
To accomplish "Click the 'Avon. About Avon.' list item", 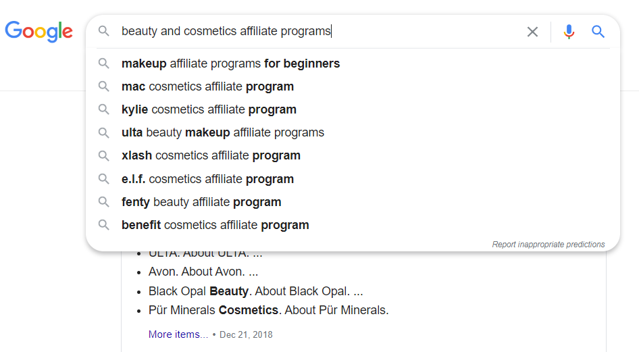I will pos(203,272).
